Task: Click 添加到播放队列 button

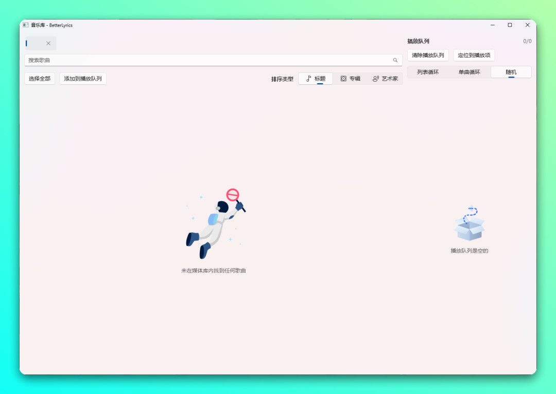Action: click(83, 79)
